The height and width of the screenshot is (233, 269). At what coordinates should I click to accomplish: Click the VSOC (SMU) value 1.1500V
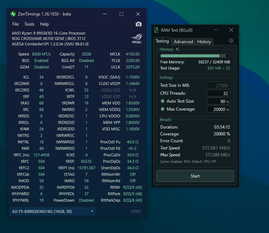click(x=133, y=77)
